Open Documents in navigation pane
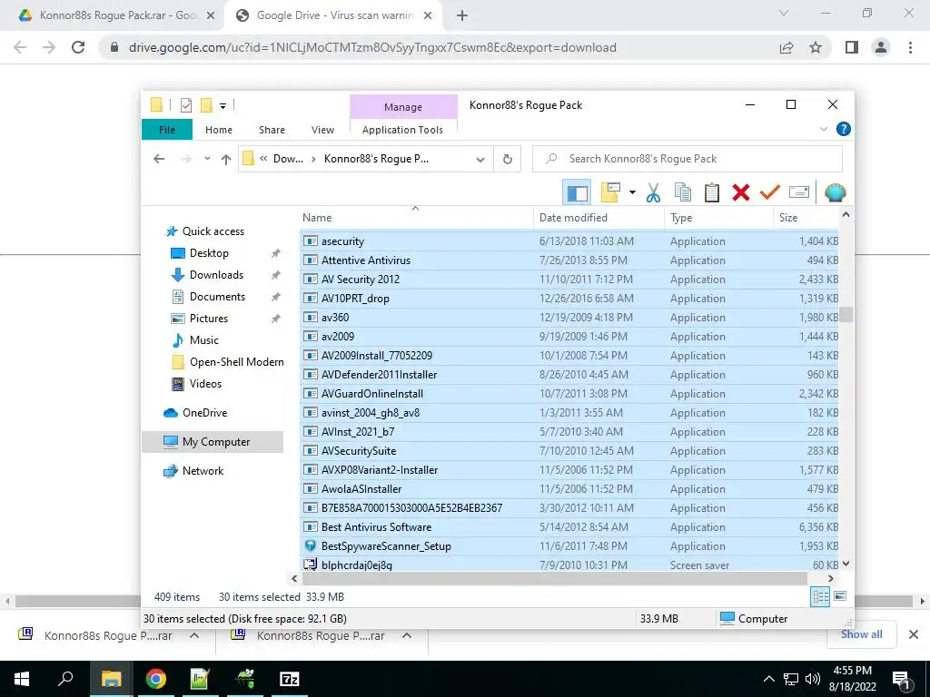This screenshot has height=697, width=930. point(217,297)
